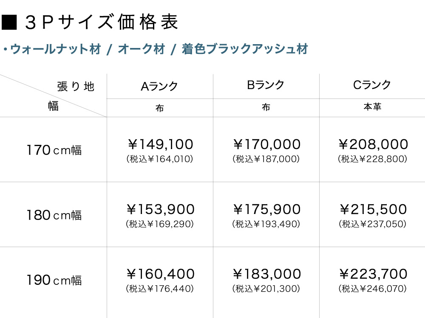Select the ウォールナット材 material text
The image size is (425, 318).
coord(55,49)
